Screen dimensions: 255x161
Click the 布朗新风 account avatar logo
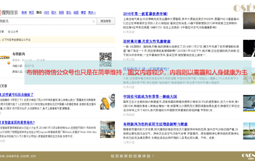coord(4,57)
